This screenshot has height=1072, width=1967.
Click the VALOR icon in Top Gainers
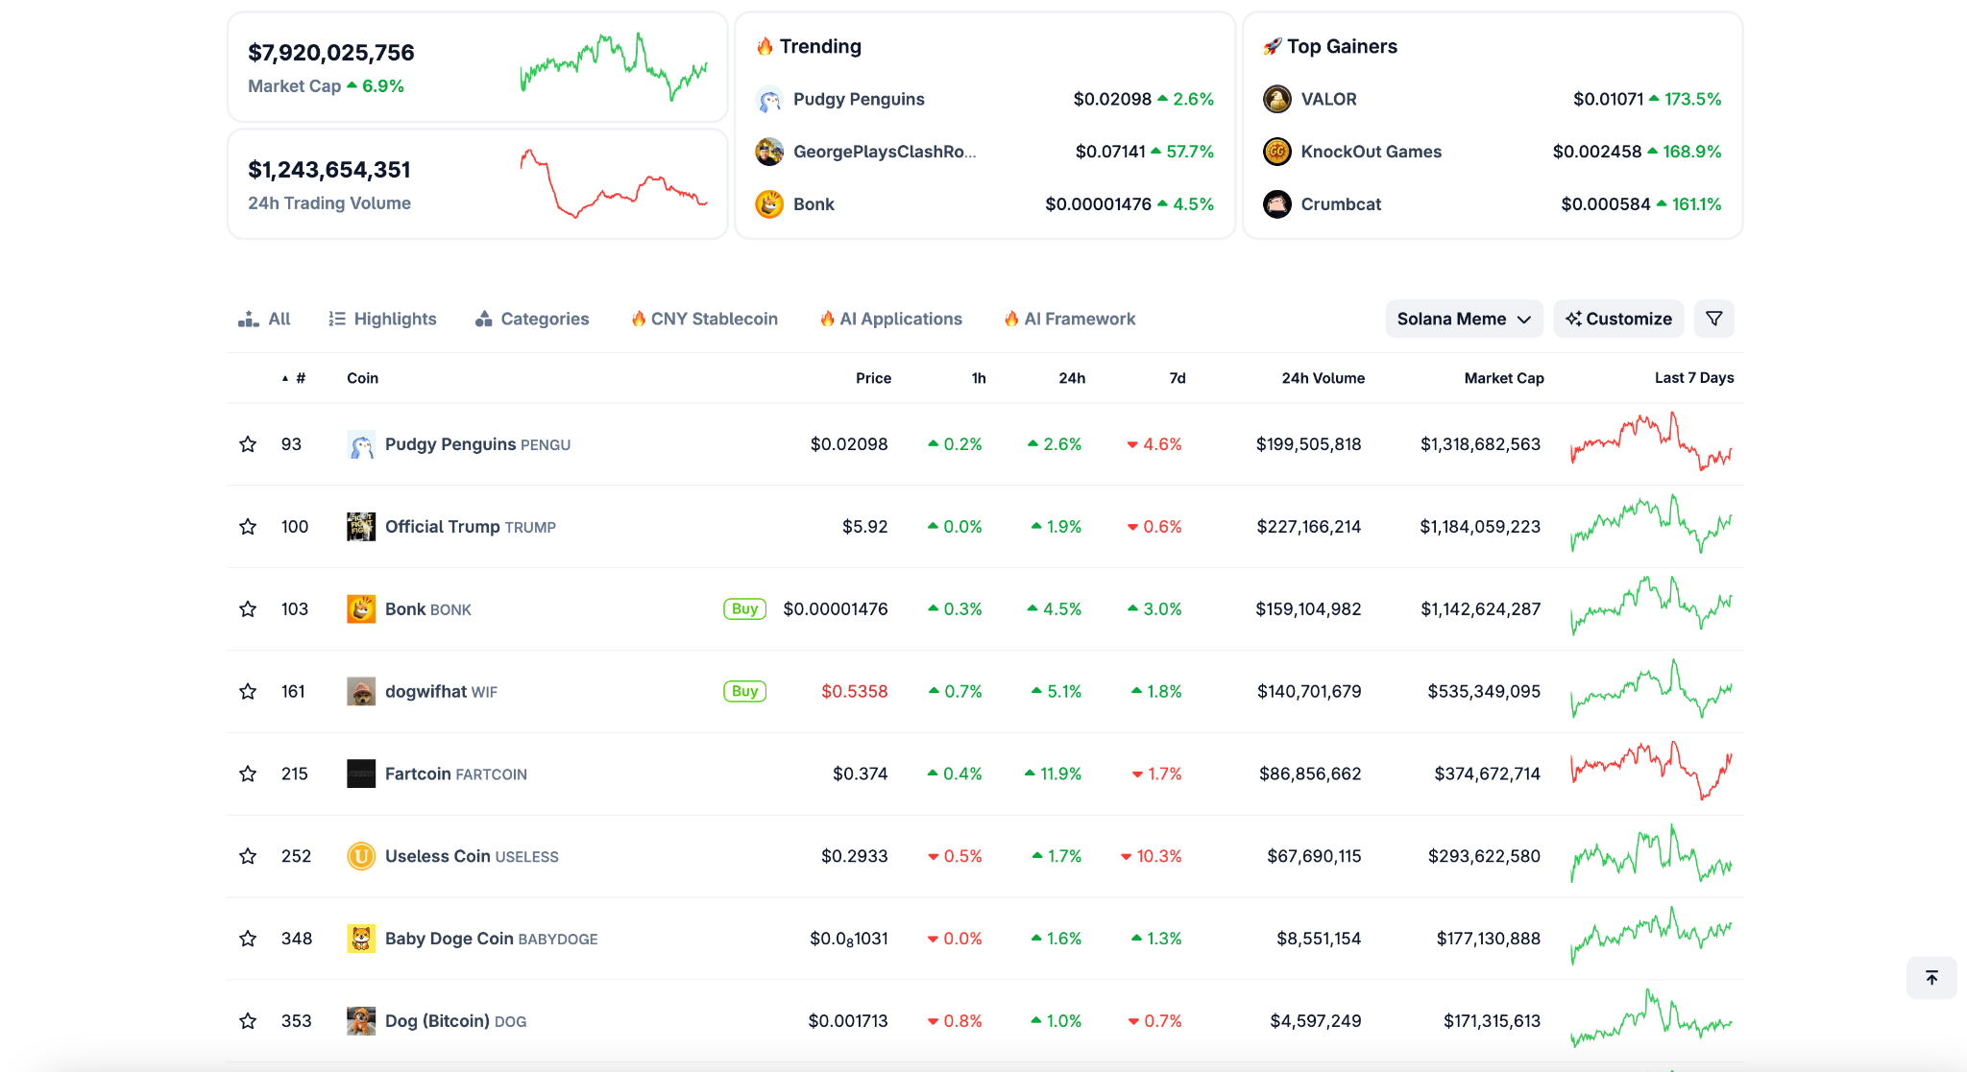(1277, 99)
